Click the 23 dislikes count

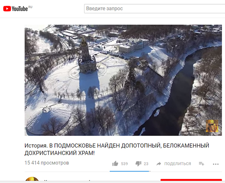pyautogui.click(x=146, y=164)
